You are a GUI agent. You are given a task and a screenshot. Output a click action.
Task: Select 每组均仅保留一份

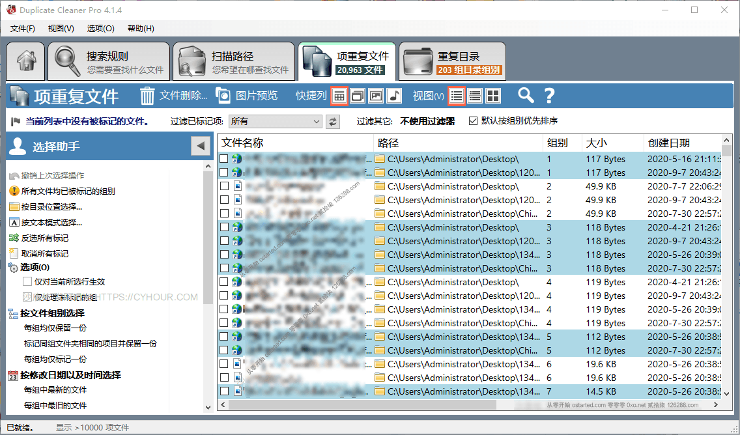tap(55, 328)
